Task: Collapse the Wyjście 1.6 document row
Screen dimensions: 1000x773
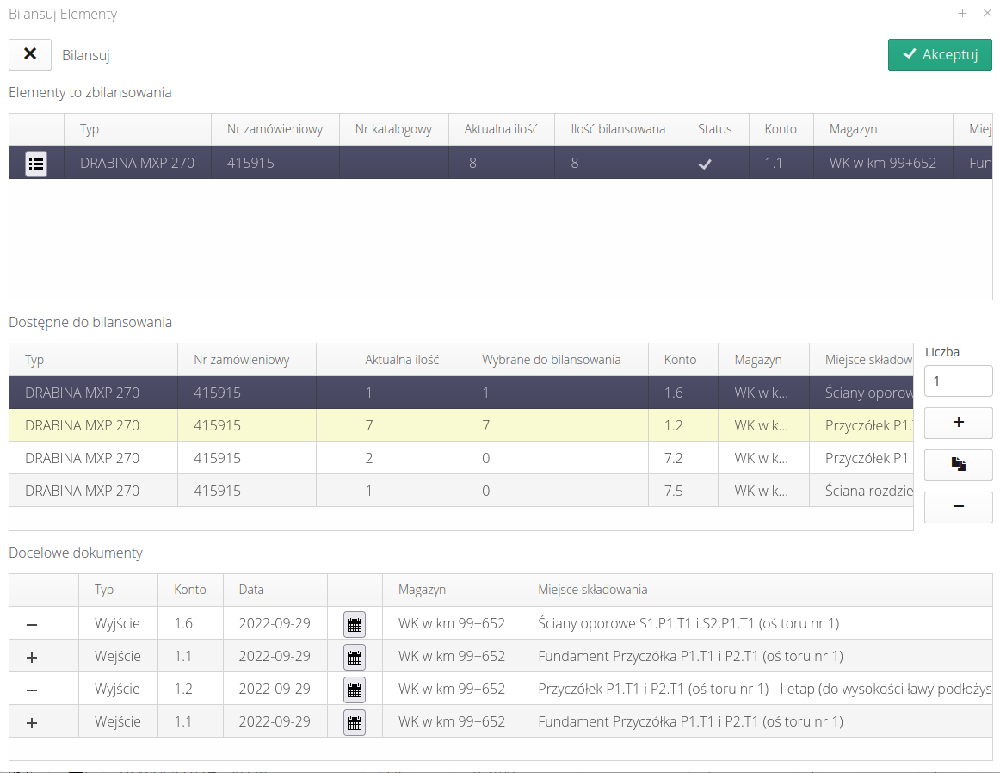Action: pos(32,624)
